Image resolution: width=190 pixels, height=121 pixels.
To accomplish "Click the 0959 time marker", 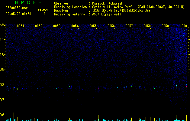I will coord(165,26).
